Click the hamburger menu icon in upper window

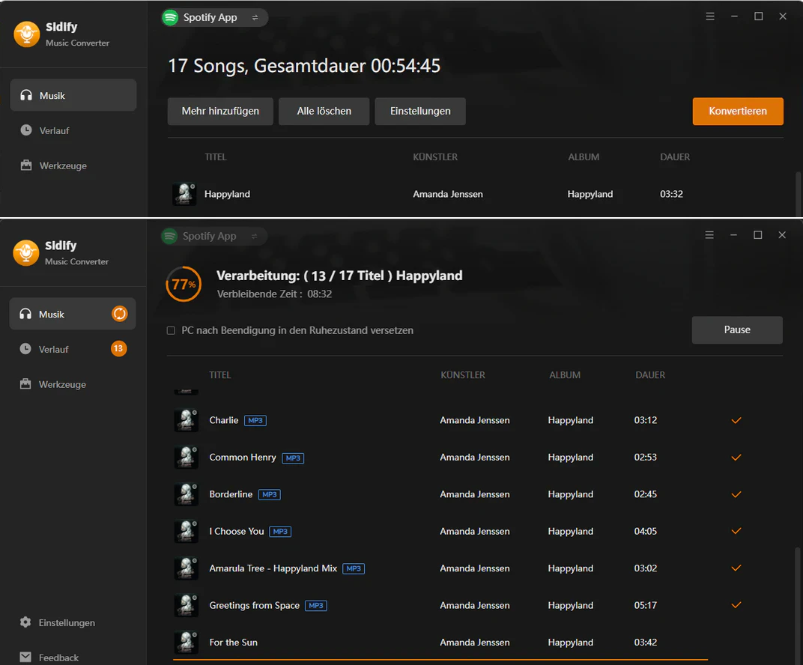click(710, 16)
